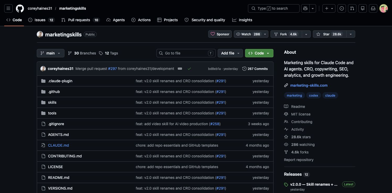
Task: Expand the Copilot dropdown caret in header
Action: [x=313, y=8]
